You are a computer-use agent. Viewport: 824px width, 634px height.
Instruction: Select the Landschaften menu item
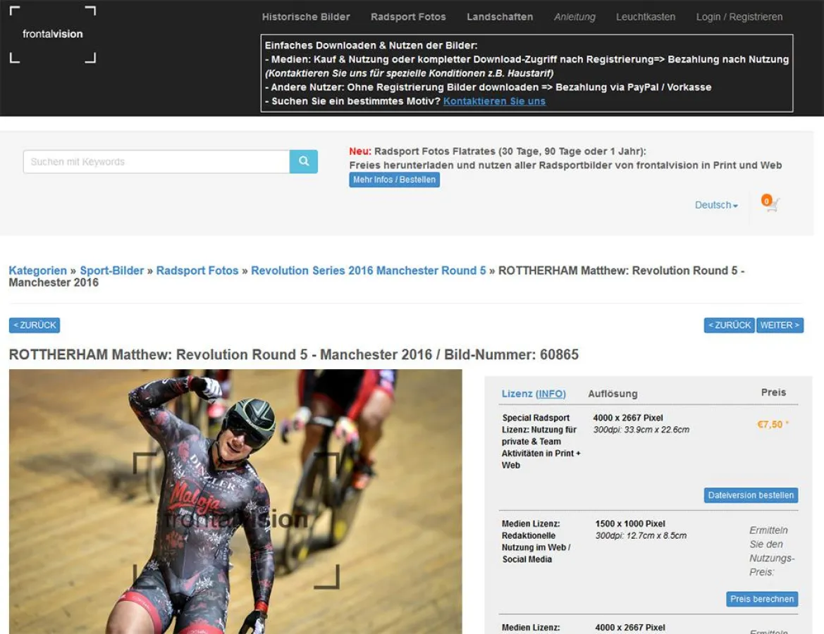pos(500,16)
